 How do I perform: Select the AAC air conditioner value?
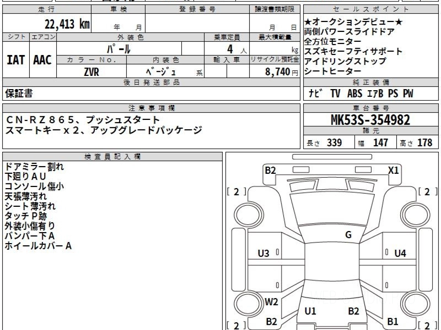(43, 60)
